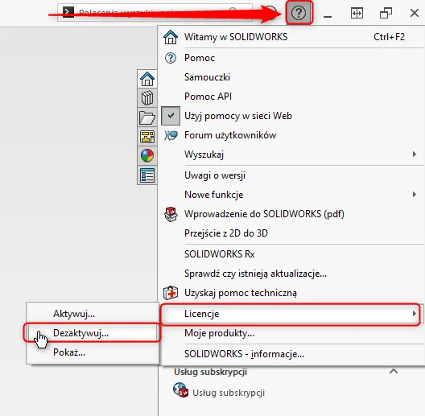This screenshot has height=416, width=425.
Task: Open the Appearances color ball tab
Action: [x=147, y=156]
